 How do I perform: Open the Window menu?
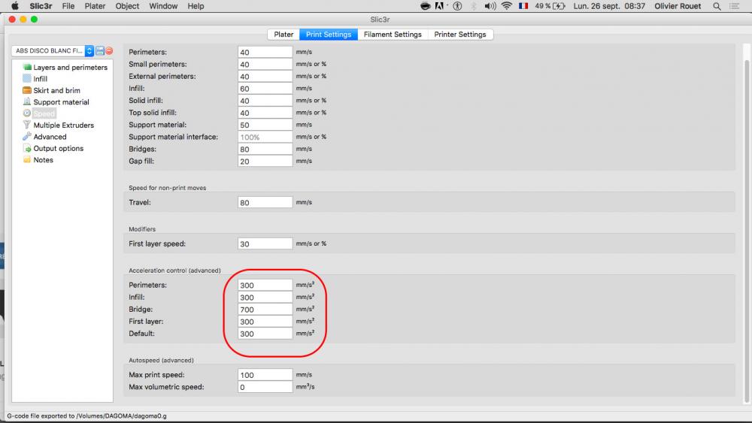pos(163,6)
